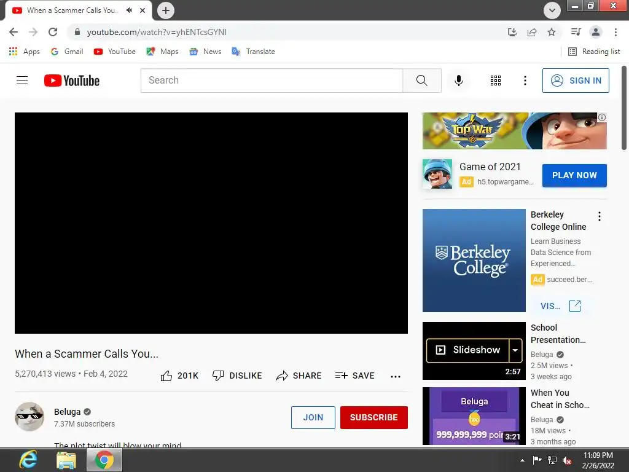Click the search magnifier button
The width and height of the screenshot is (629, 472).
pyautogui.click(x=422, y=81)
